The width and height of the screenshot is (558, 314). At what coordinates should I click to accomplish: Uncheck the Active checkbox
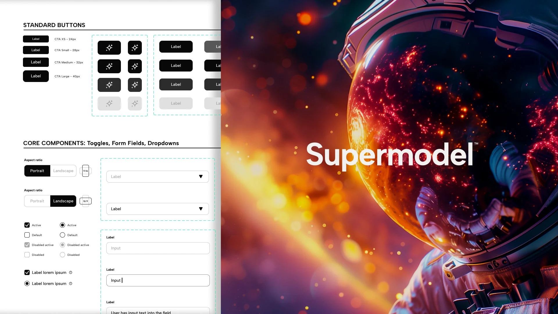click(27, 225)
